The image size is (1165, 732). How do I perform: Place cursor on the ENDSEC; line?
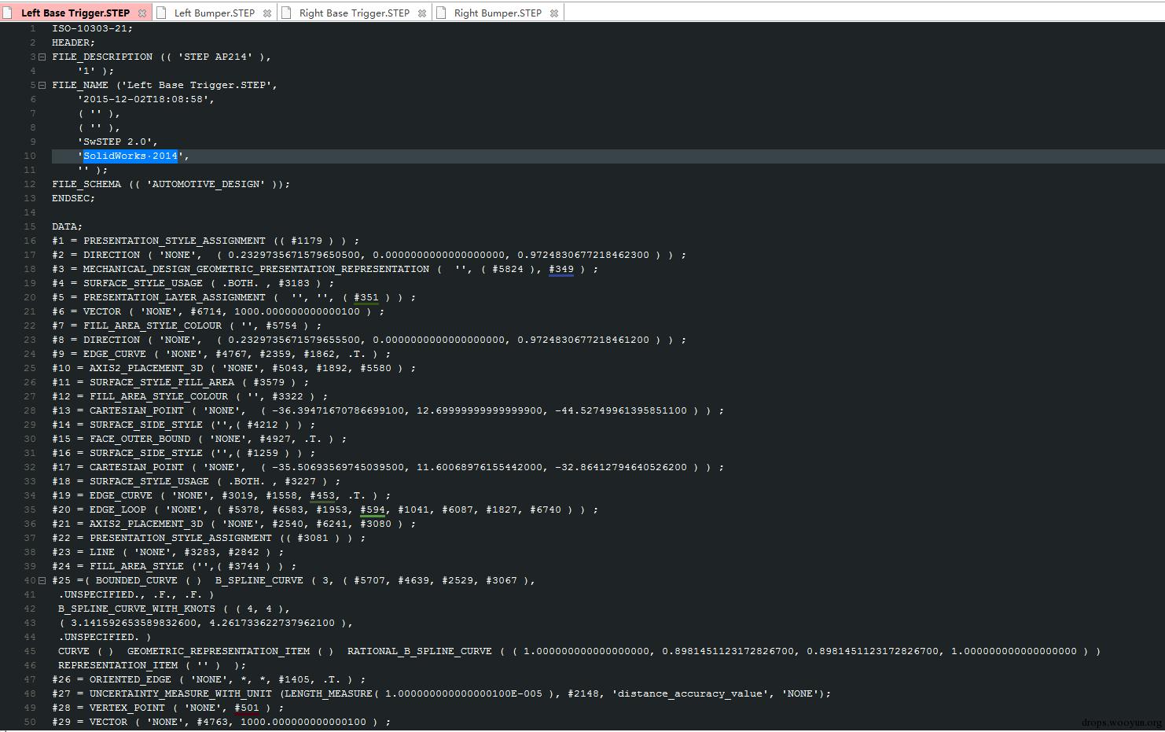(73, 198)
